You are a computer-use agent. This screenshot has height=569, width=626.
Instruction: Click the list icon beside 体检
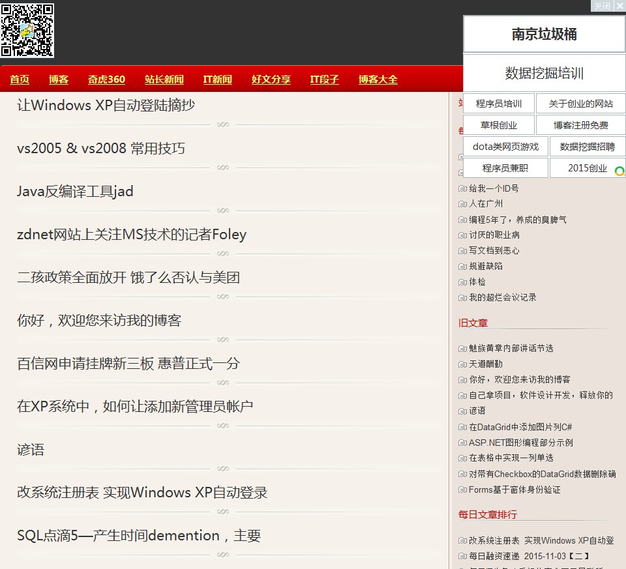tap(462, 282)
